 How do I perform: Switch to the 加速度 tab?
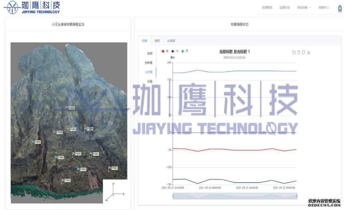tap(171, 41)
